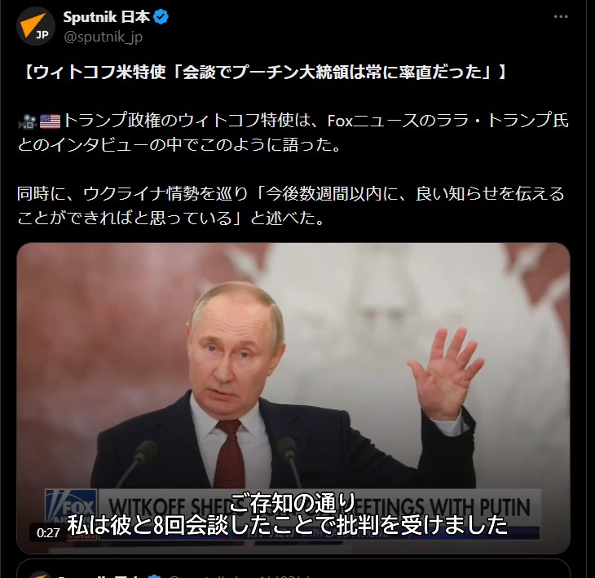Open the three-dot more options menu
This screenshot has height=578, width=595.
561,16
